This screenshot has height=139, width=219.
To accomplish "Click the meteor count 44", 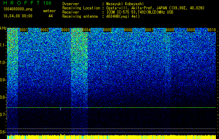I will tap(50, 16).
